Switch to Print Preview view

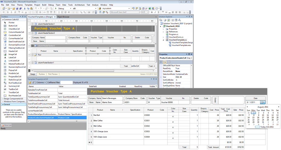[x=53, y=74]
